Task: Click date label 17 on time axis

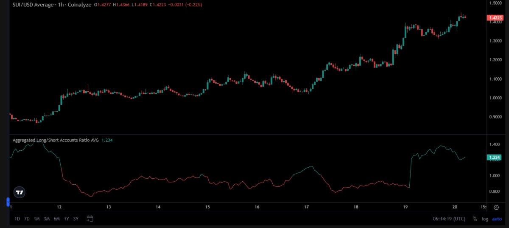Action: click(x=306, y=207)
